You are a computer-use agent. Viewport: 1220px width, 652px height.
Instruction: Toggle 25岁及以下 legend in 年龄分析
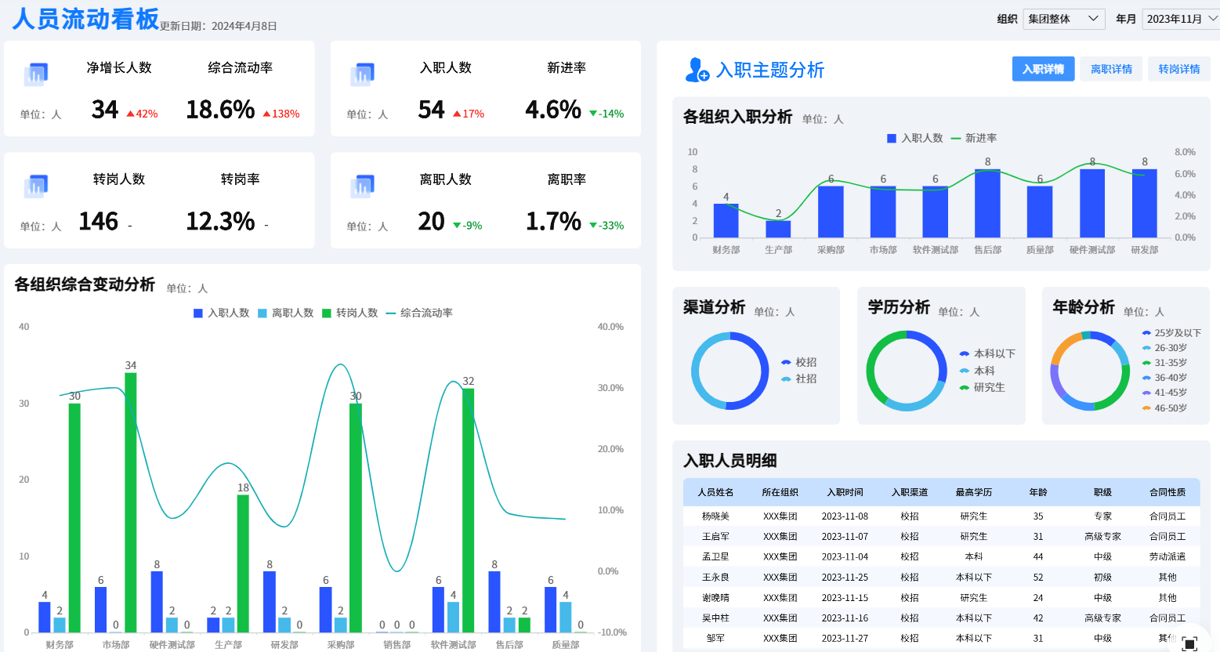pyautogui.click(x=1171, y=333)
